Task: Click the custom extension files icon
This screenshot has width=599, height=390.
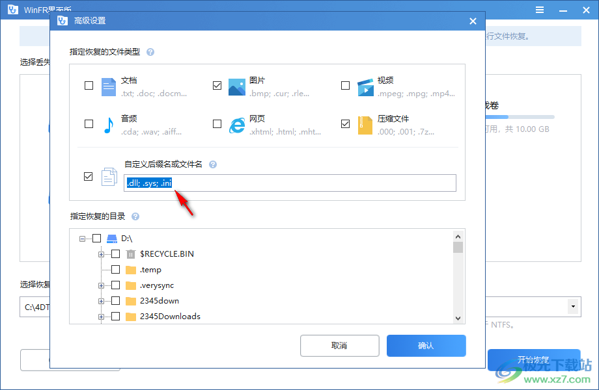Action: [109, 176]
